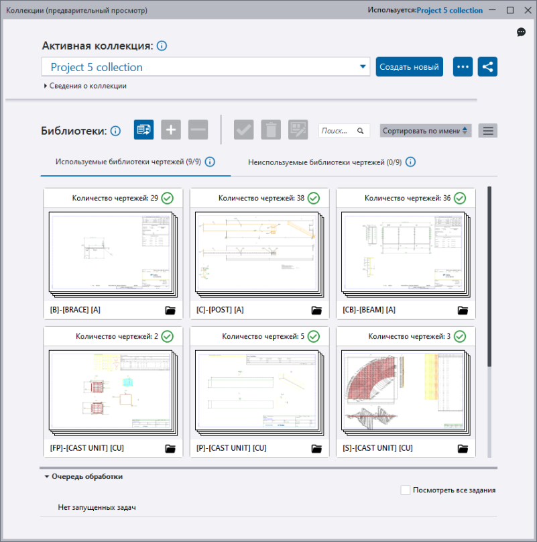
Task: Click Project 5 collection link in title bar
Action: click(x=450, y=10)
